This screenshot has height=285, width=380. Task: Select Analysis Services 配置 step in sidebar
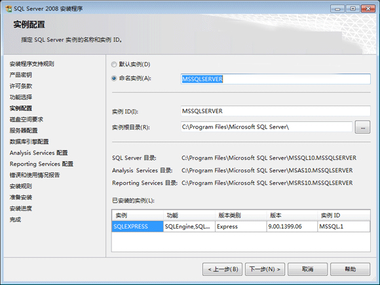click(x=39, y=153)
